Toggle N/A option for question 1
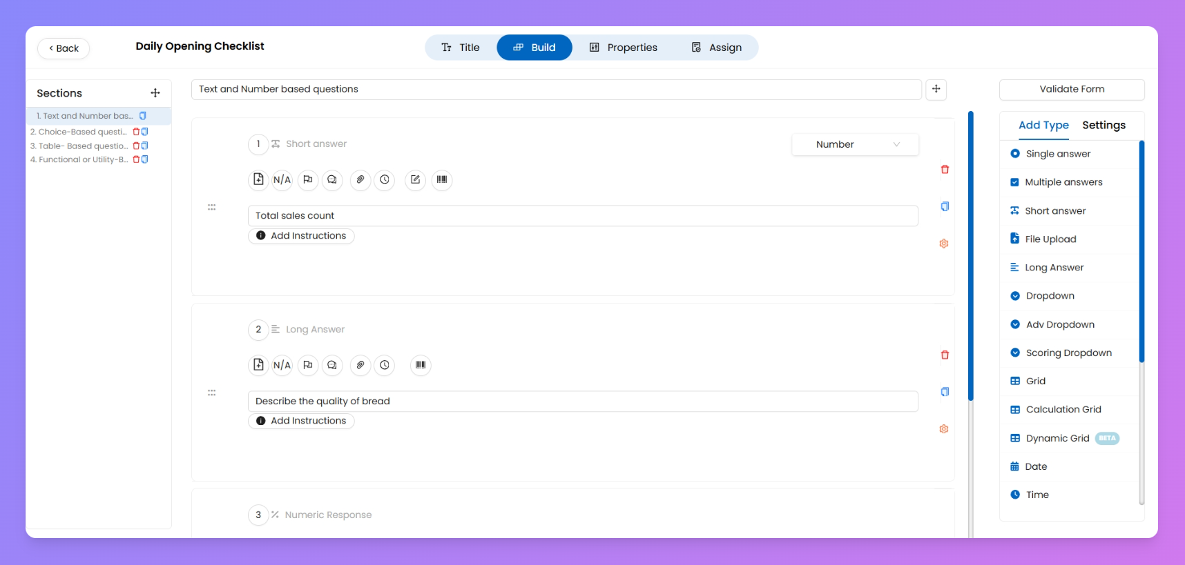This screenshot has width=1185, height=565. (282, 179)
